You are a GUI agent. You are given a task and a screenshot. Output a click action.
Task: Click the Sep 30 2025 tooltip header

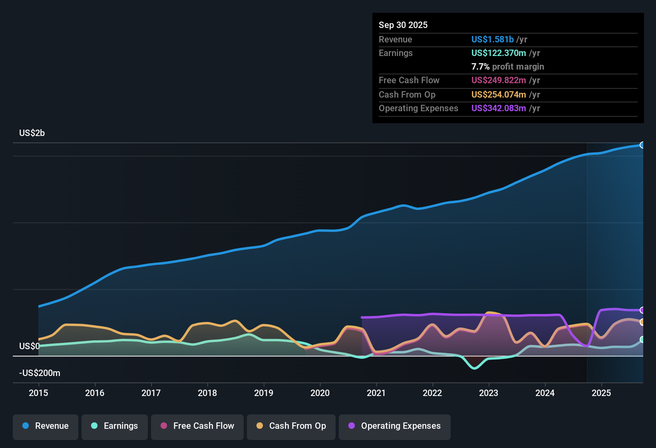[x=403, y=25]
